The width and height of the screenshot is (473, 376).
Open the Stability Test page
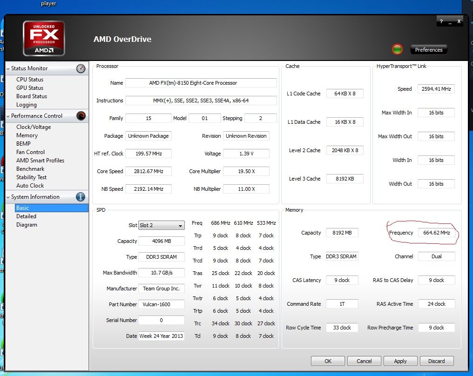[x=31, y=177]
